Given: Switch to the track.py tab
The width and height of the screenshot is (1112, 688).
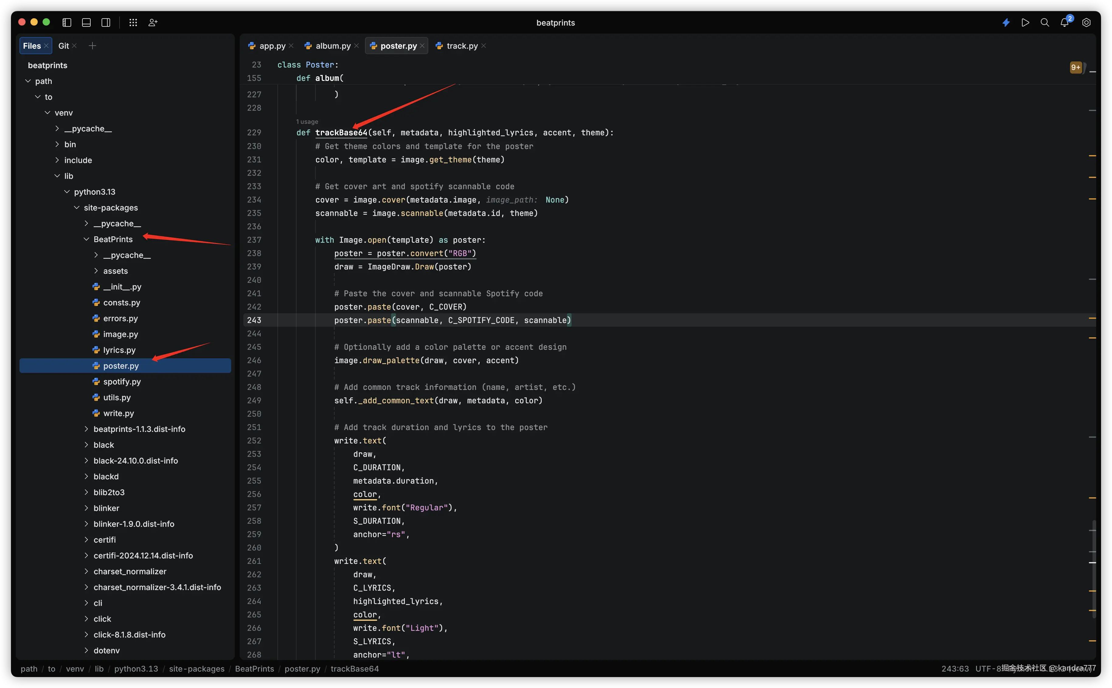Looking at the screenshot, I should (462, 46).
